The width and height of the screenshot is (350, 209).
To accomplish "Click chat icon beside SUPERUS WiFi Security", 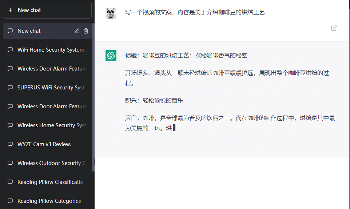I will tap(10, 88).
